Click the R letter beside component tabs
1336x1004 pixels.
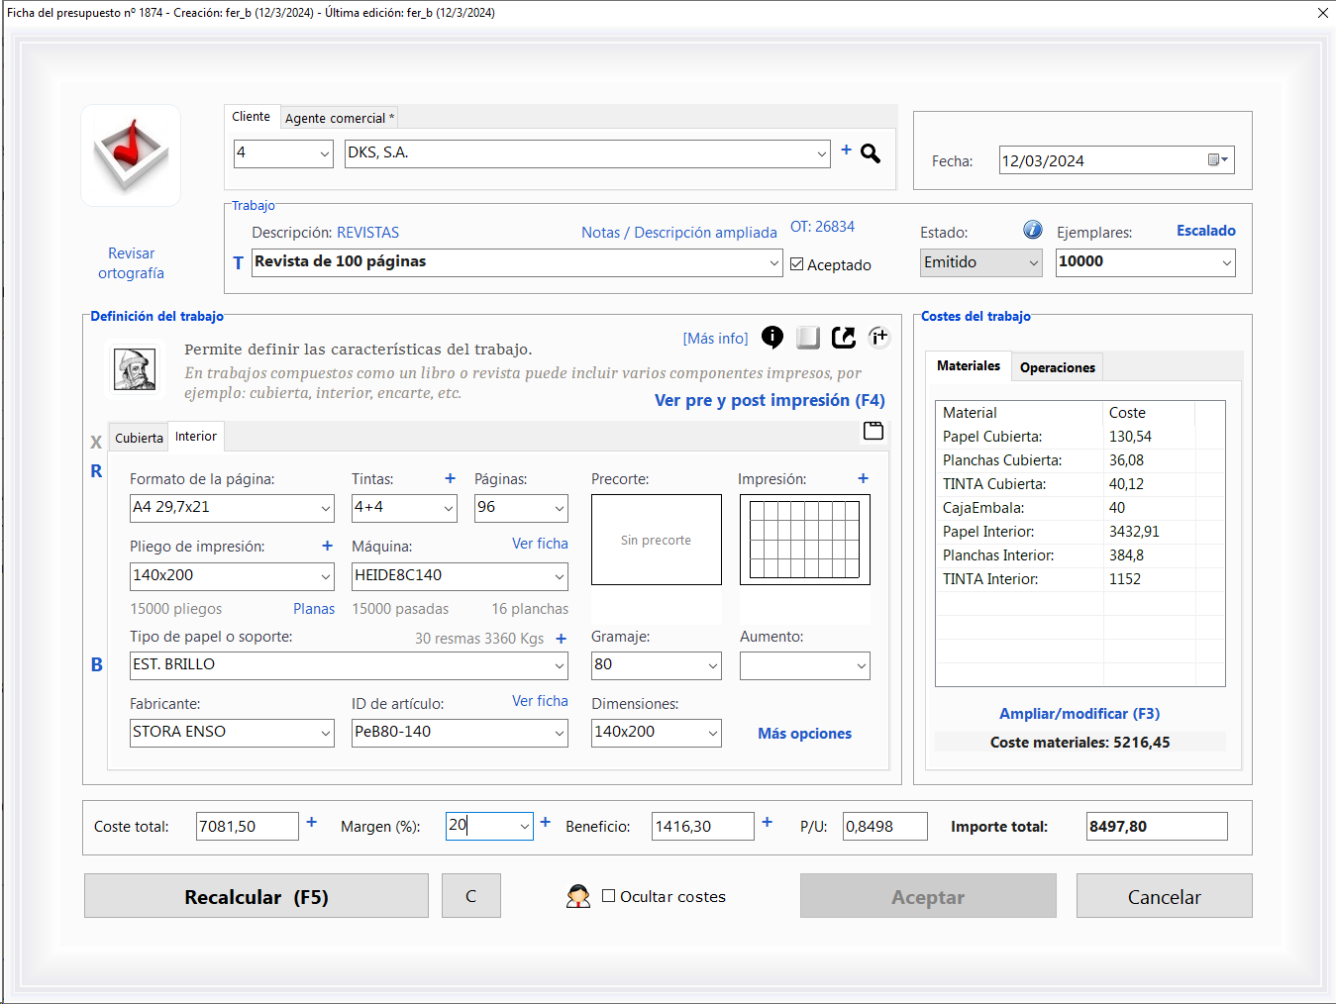click(x=96, y=471)
